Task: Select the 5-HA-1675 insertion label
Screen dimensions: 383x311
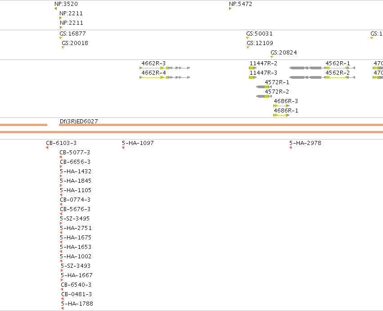Action: click(x=76, y=238)
